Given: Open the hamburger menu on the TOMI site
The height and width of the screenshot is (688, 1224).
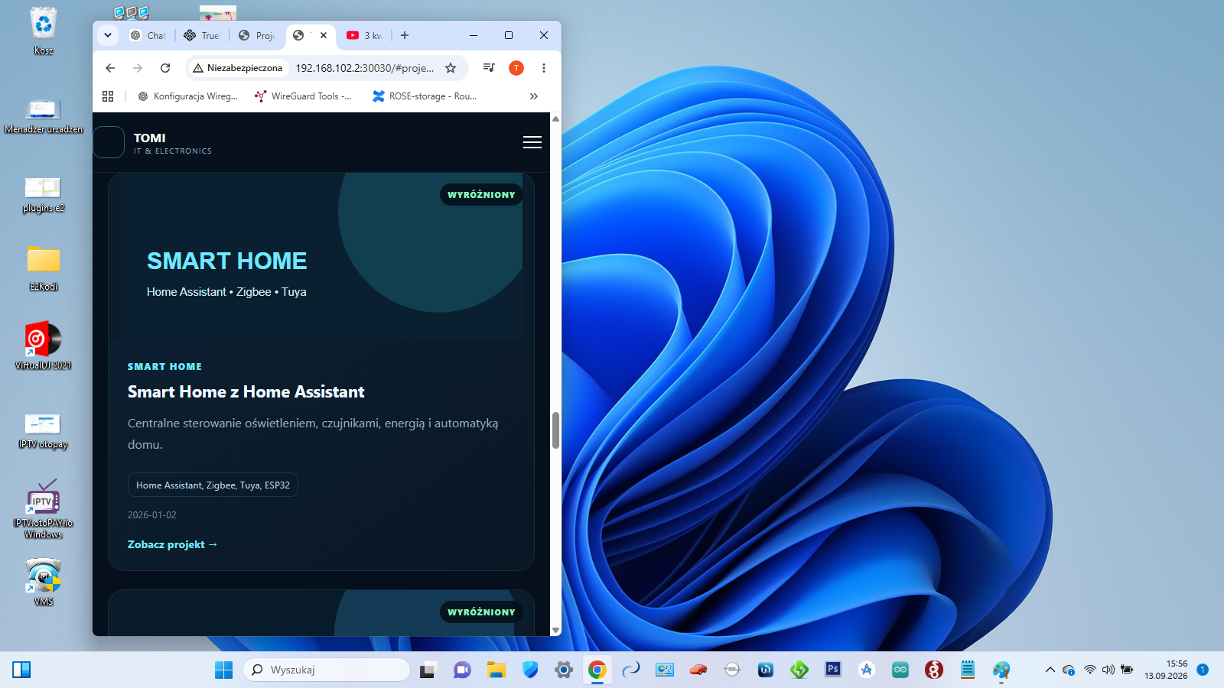Looking at the screenshot, I should (532, 142).
